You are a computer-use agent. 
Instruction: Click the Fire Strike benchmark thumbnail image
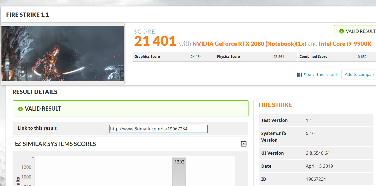(x=63, y=54)
